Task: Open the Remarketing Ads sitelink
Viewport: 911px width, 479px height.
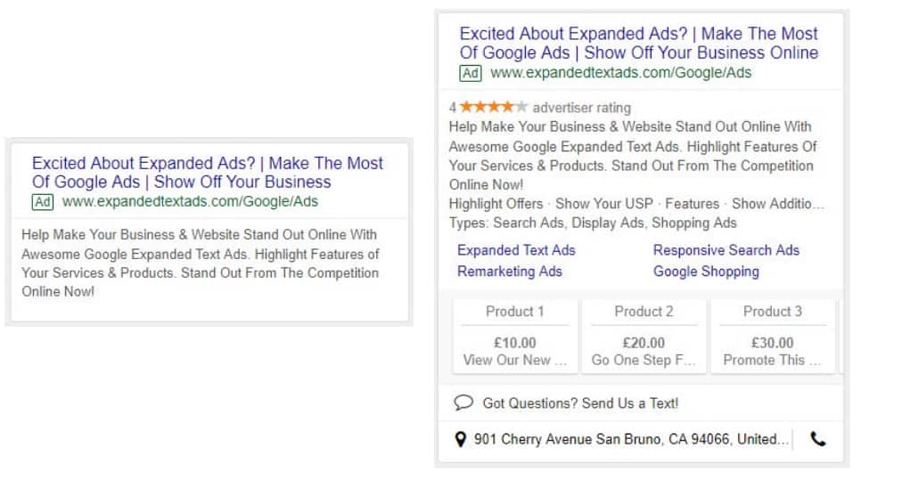Action: pyautogui.click(x=510, y=272)
